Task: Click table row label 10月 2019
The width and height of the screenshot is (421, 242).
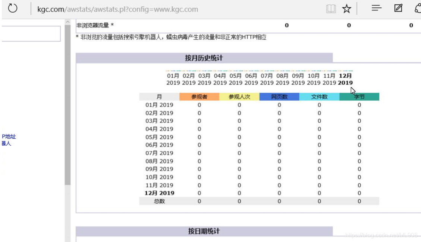Action: tap(159, 177)
